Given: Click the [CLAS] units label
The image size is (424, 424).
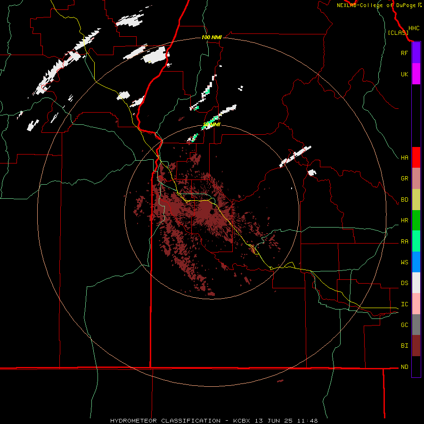Looking at the screenshot, I should (x=398, y=33).
